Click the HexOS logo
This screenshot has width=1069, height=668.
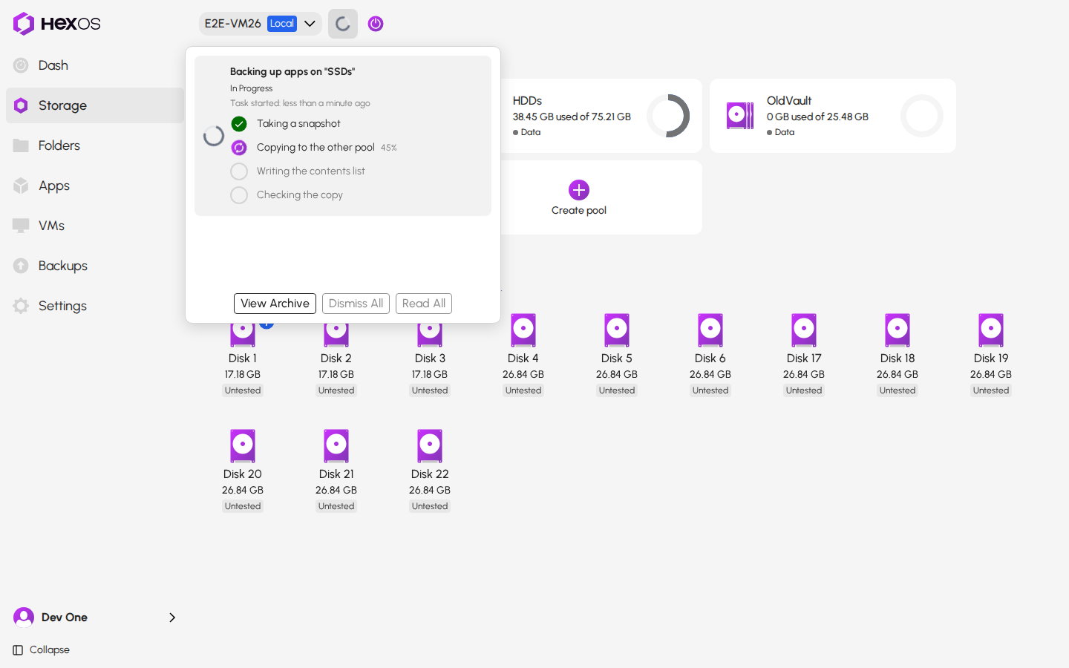point(56,24)
